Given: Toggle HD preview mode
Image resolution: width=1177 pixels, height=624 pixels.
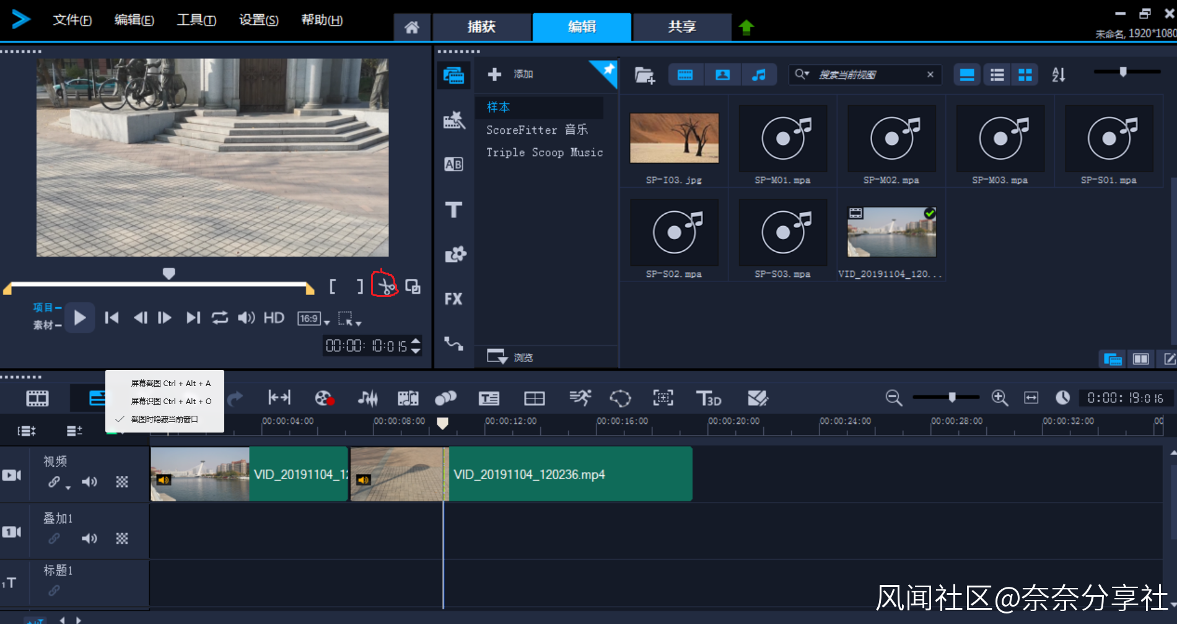Looking at the screenshot, I should tap(274, 318).
